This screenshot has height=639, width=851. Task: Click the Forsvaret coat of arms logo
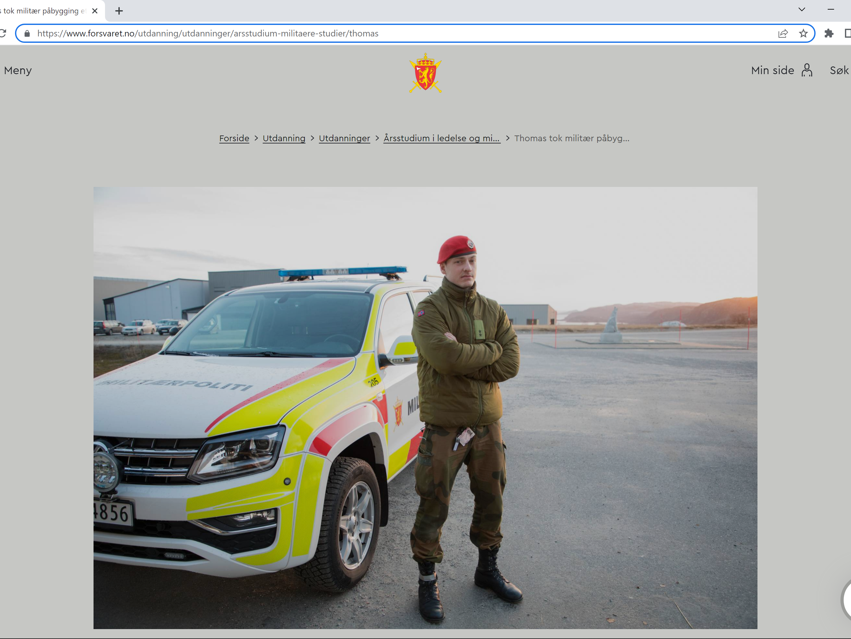pos(425,73)
